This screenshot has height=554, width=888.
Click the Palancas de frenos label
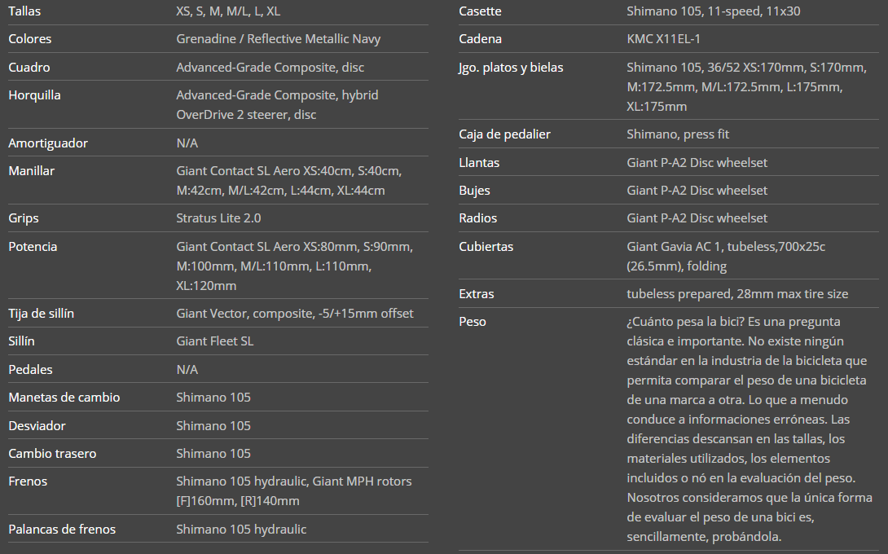coord(62,530)
